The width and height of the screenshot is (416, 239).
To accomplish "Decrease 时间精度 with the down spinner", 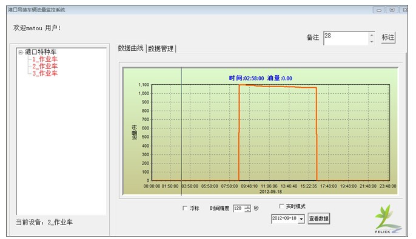I will tap(247, 211).
